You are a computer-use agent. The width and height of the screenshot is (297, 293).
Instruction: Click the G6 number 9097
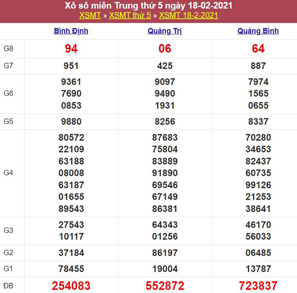tap(165, 82)
